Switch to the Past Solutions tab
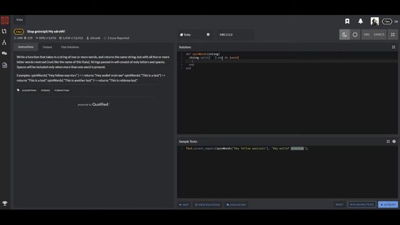This screenshot has height=225, width=400. coord(70,47)
